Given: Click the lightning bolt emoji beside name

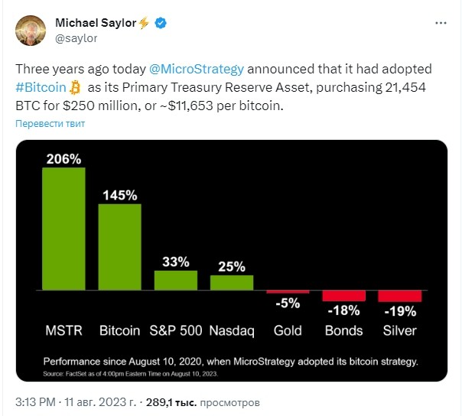Looking at the screenshot, I should [144, 23].
